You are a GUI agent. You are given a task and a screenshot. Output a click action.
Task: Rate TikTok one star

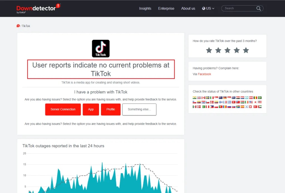tap(209, 50)
